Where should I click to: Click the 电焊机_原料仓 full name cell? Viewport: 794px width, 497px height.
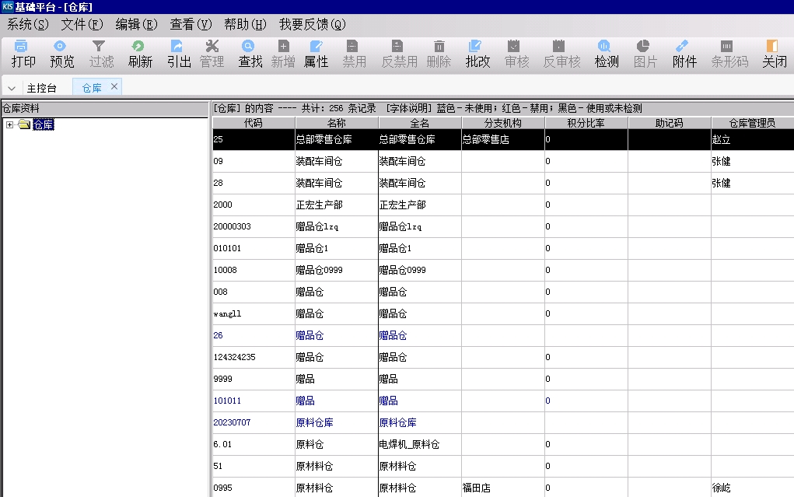420,444
